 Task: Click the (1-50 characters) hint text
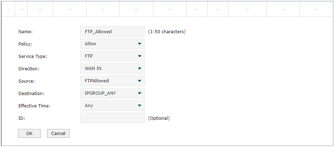[167, 32]
